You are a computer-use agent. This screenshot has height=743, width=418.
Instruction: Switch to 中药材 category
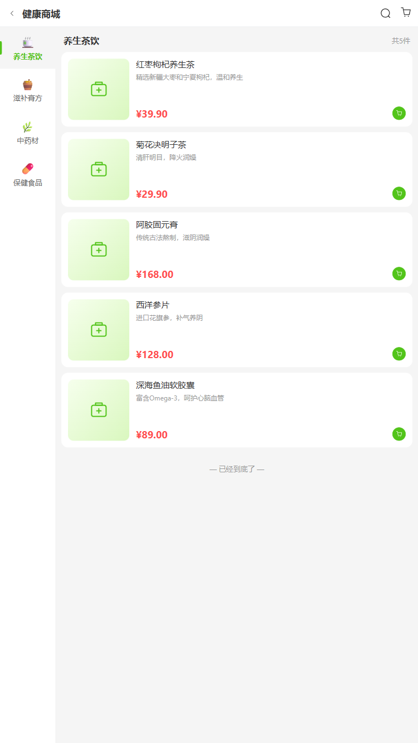tap(28, 133)
